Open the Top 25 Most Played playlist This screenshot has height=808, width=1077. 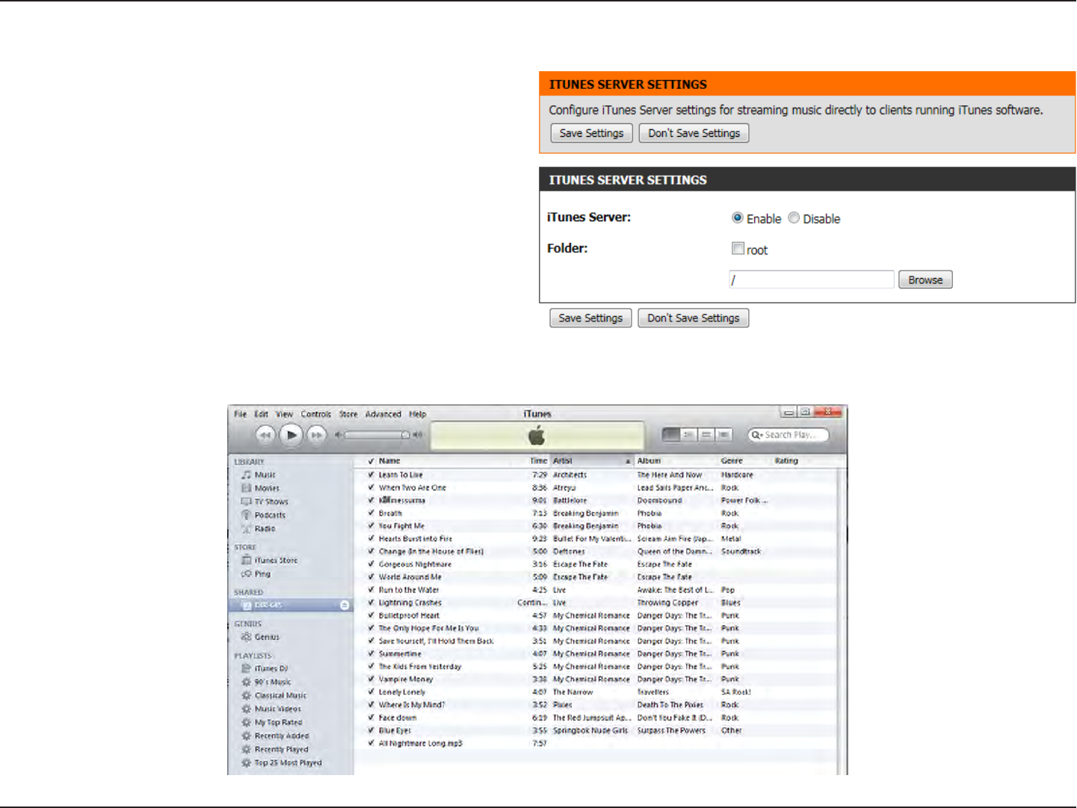tap(282, 763)
